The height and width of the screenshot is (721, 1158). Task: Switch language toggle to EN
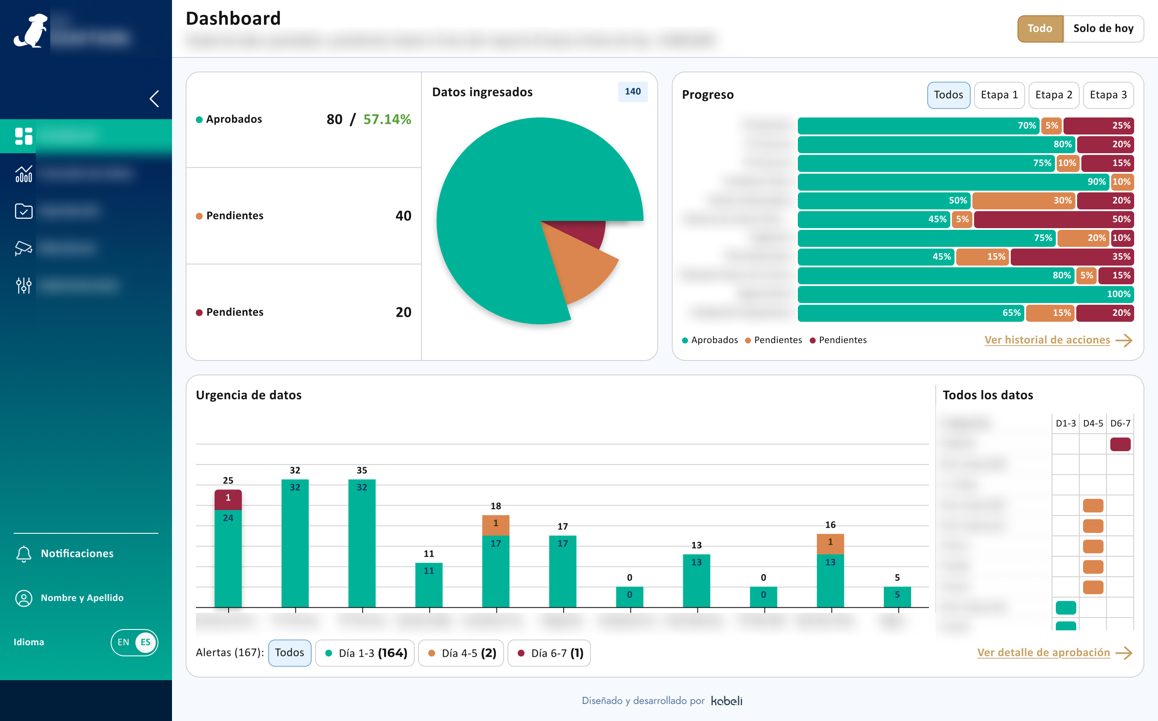click(123, 642)
